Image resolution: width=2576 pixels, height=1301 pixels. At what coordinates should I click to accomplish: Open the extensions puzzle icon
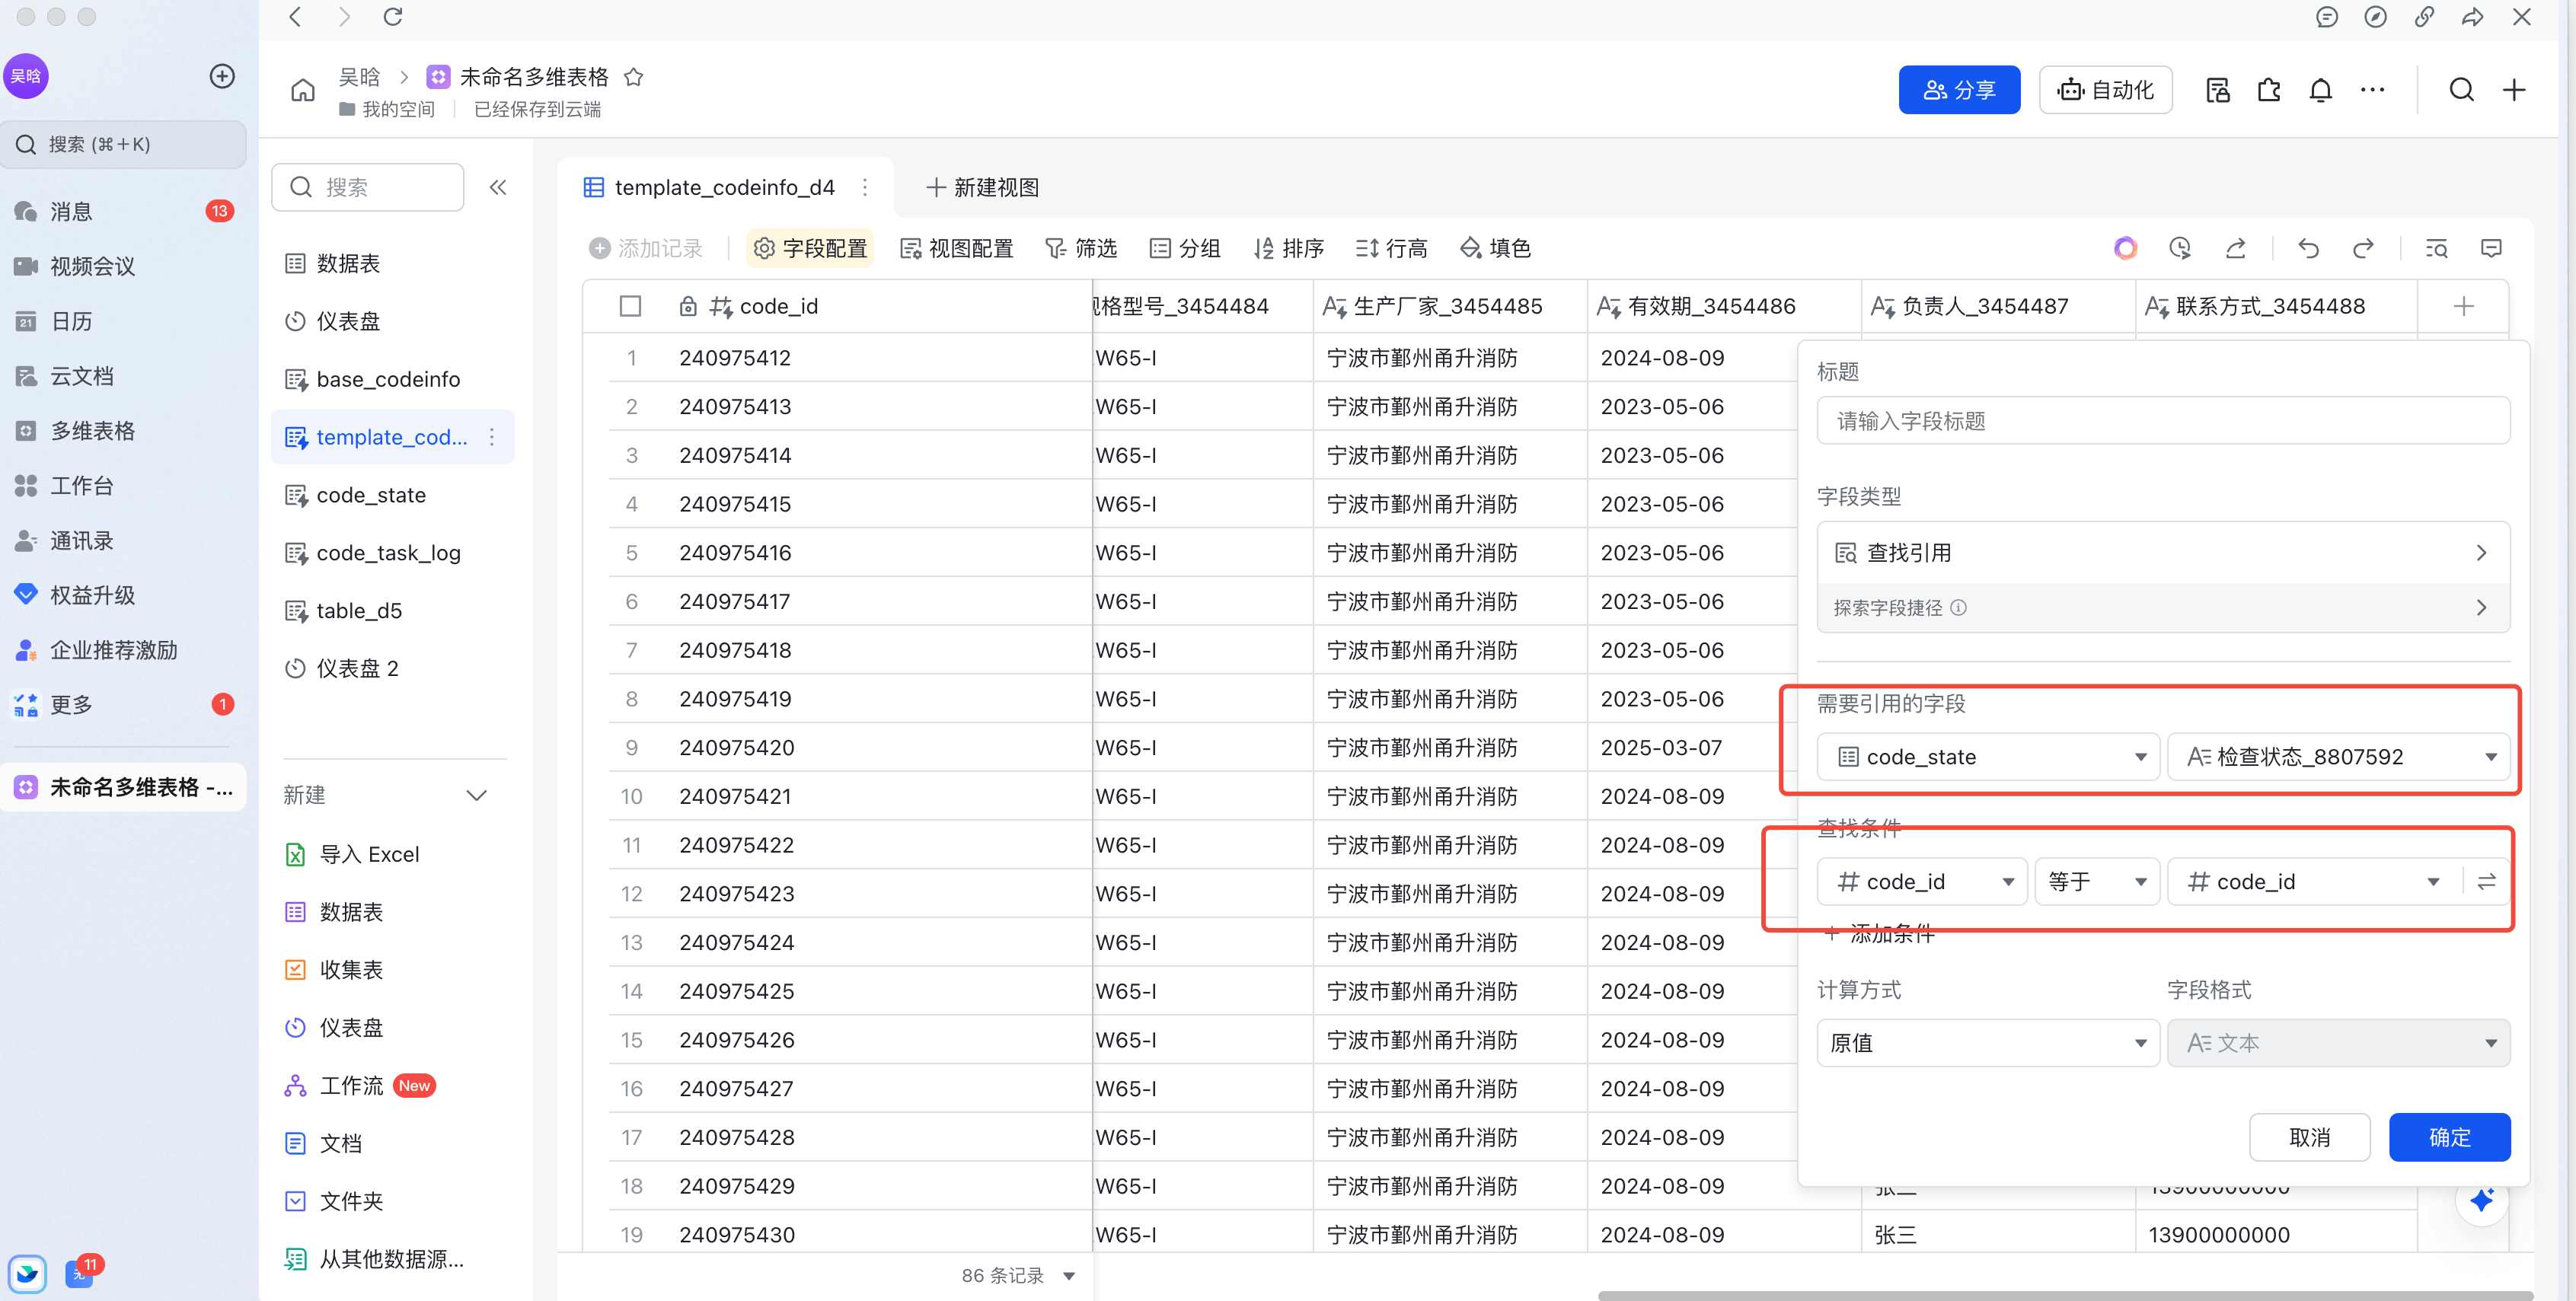2269,90
